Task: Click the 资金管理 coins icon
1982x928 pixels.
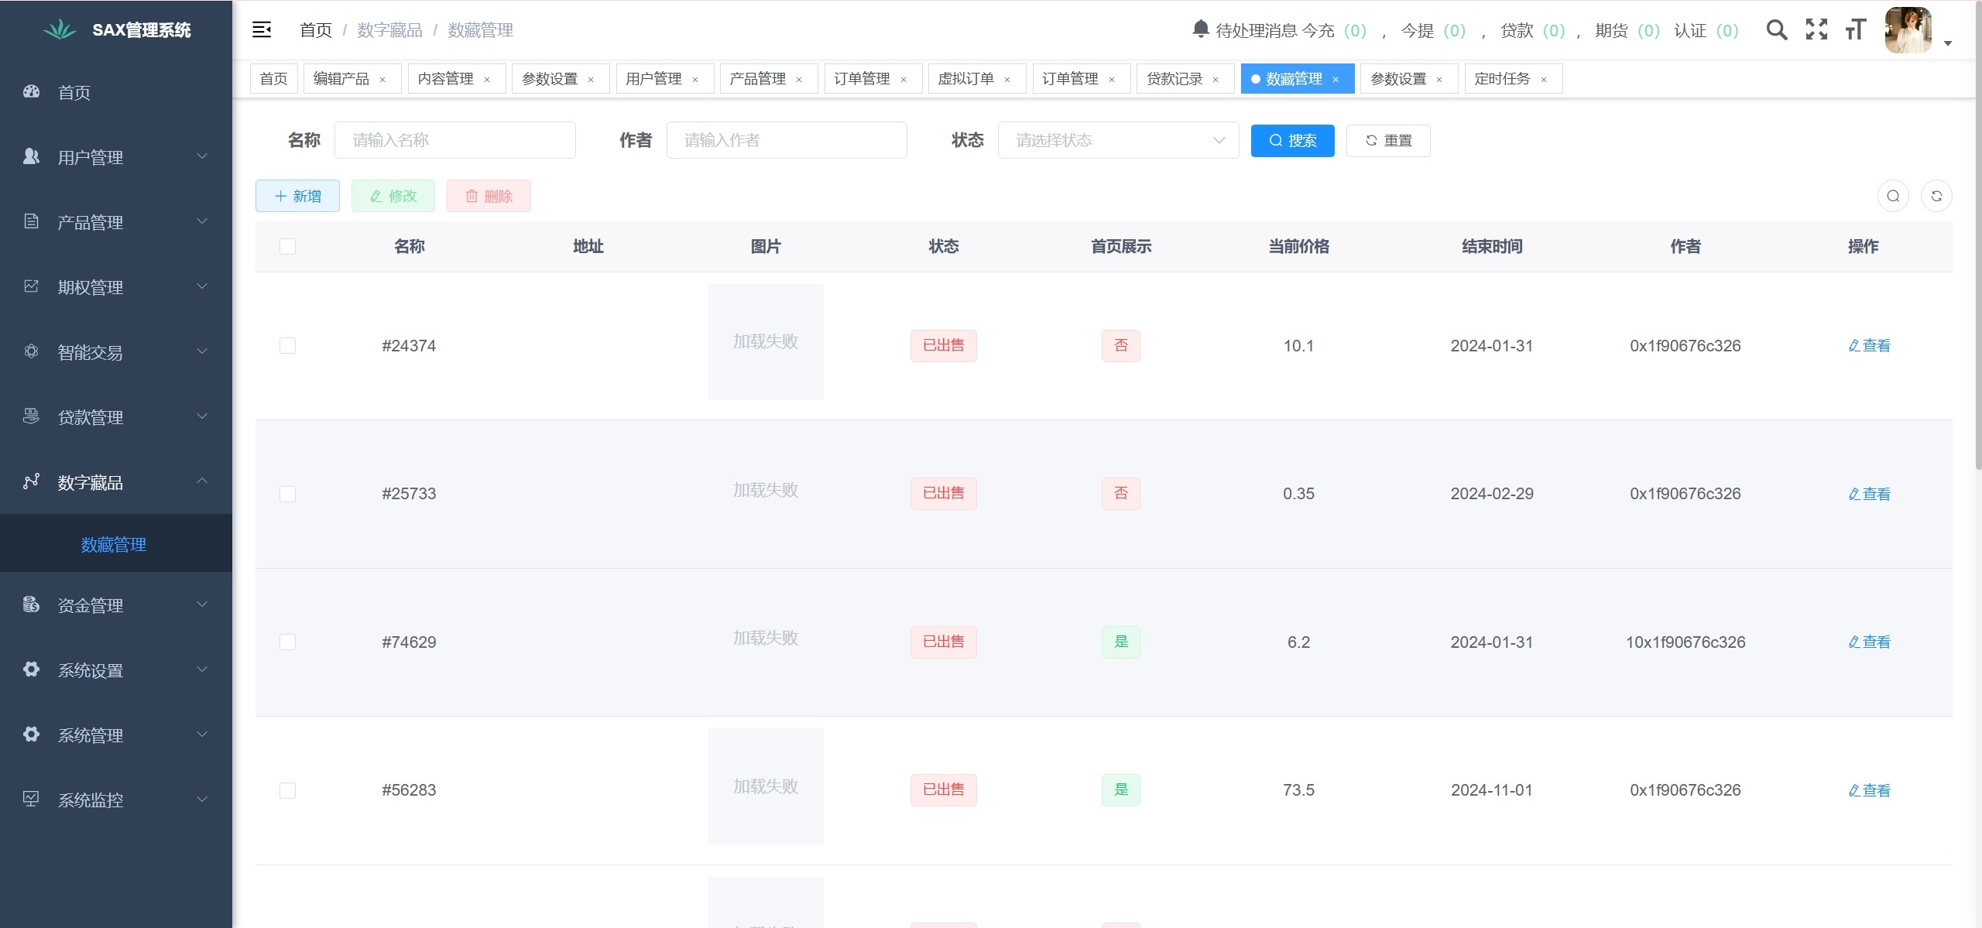Action: (x=31, y=604)
